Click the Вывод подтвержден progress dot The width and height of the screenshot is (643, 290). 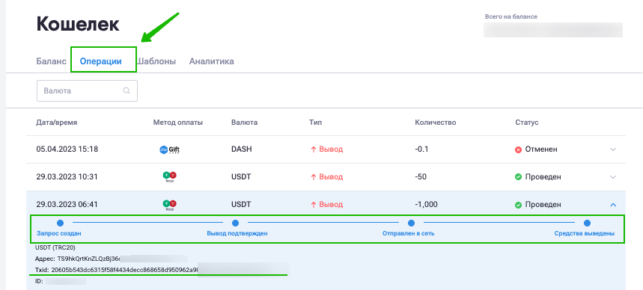[x=235, y=223]
